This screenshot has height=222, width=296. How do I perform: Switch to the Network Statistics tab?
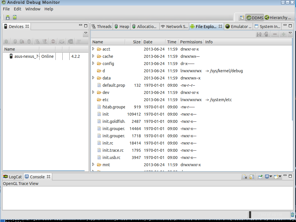(x=174, y=27)
